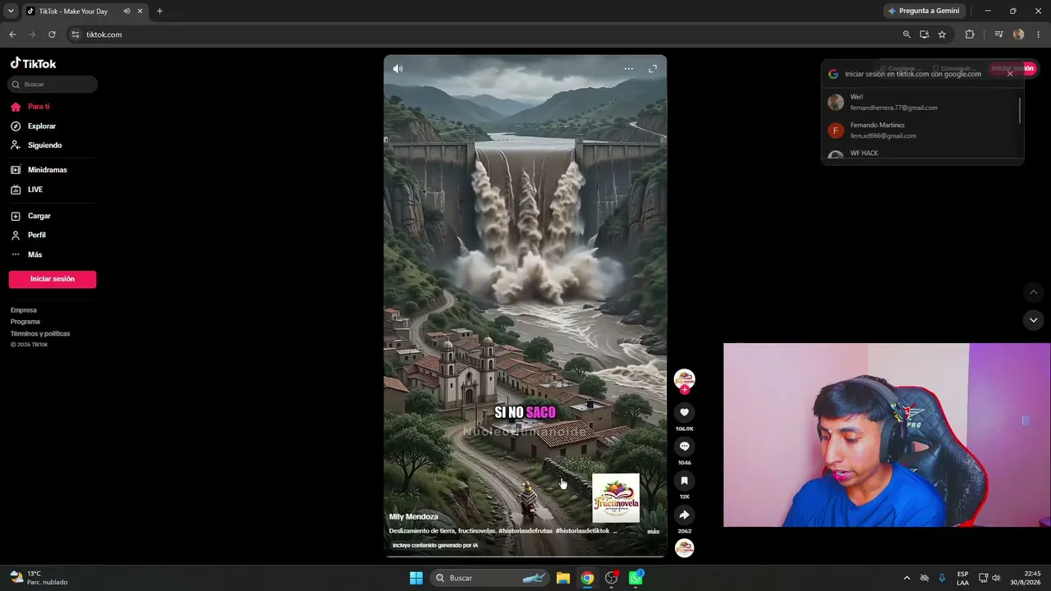1051x591 pixels.
Task: Open comments with the speech bubble icon
Action: click(x=684, y=447)
